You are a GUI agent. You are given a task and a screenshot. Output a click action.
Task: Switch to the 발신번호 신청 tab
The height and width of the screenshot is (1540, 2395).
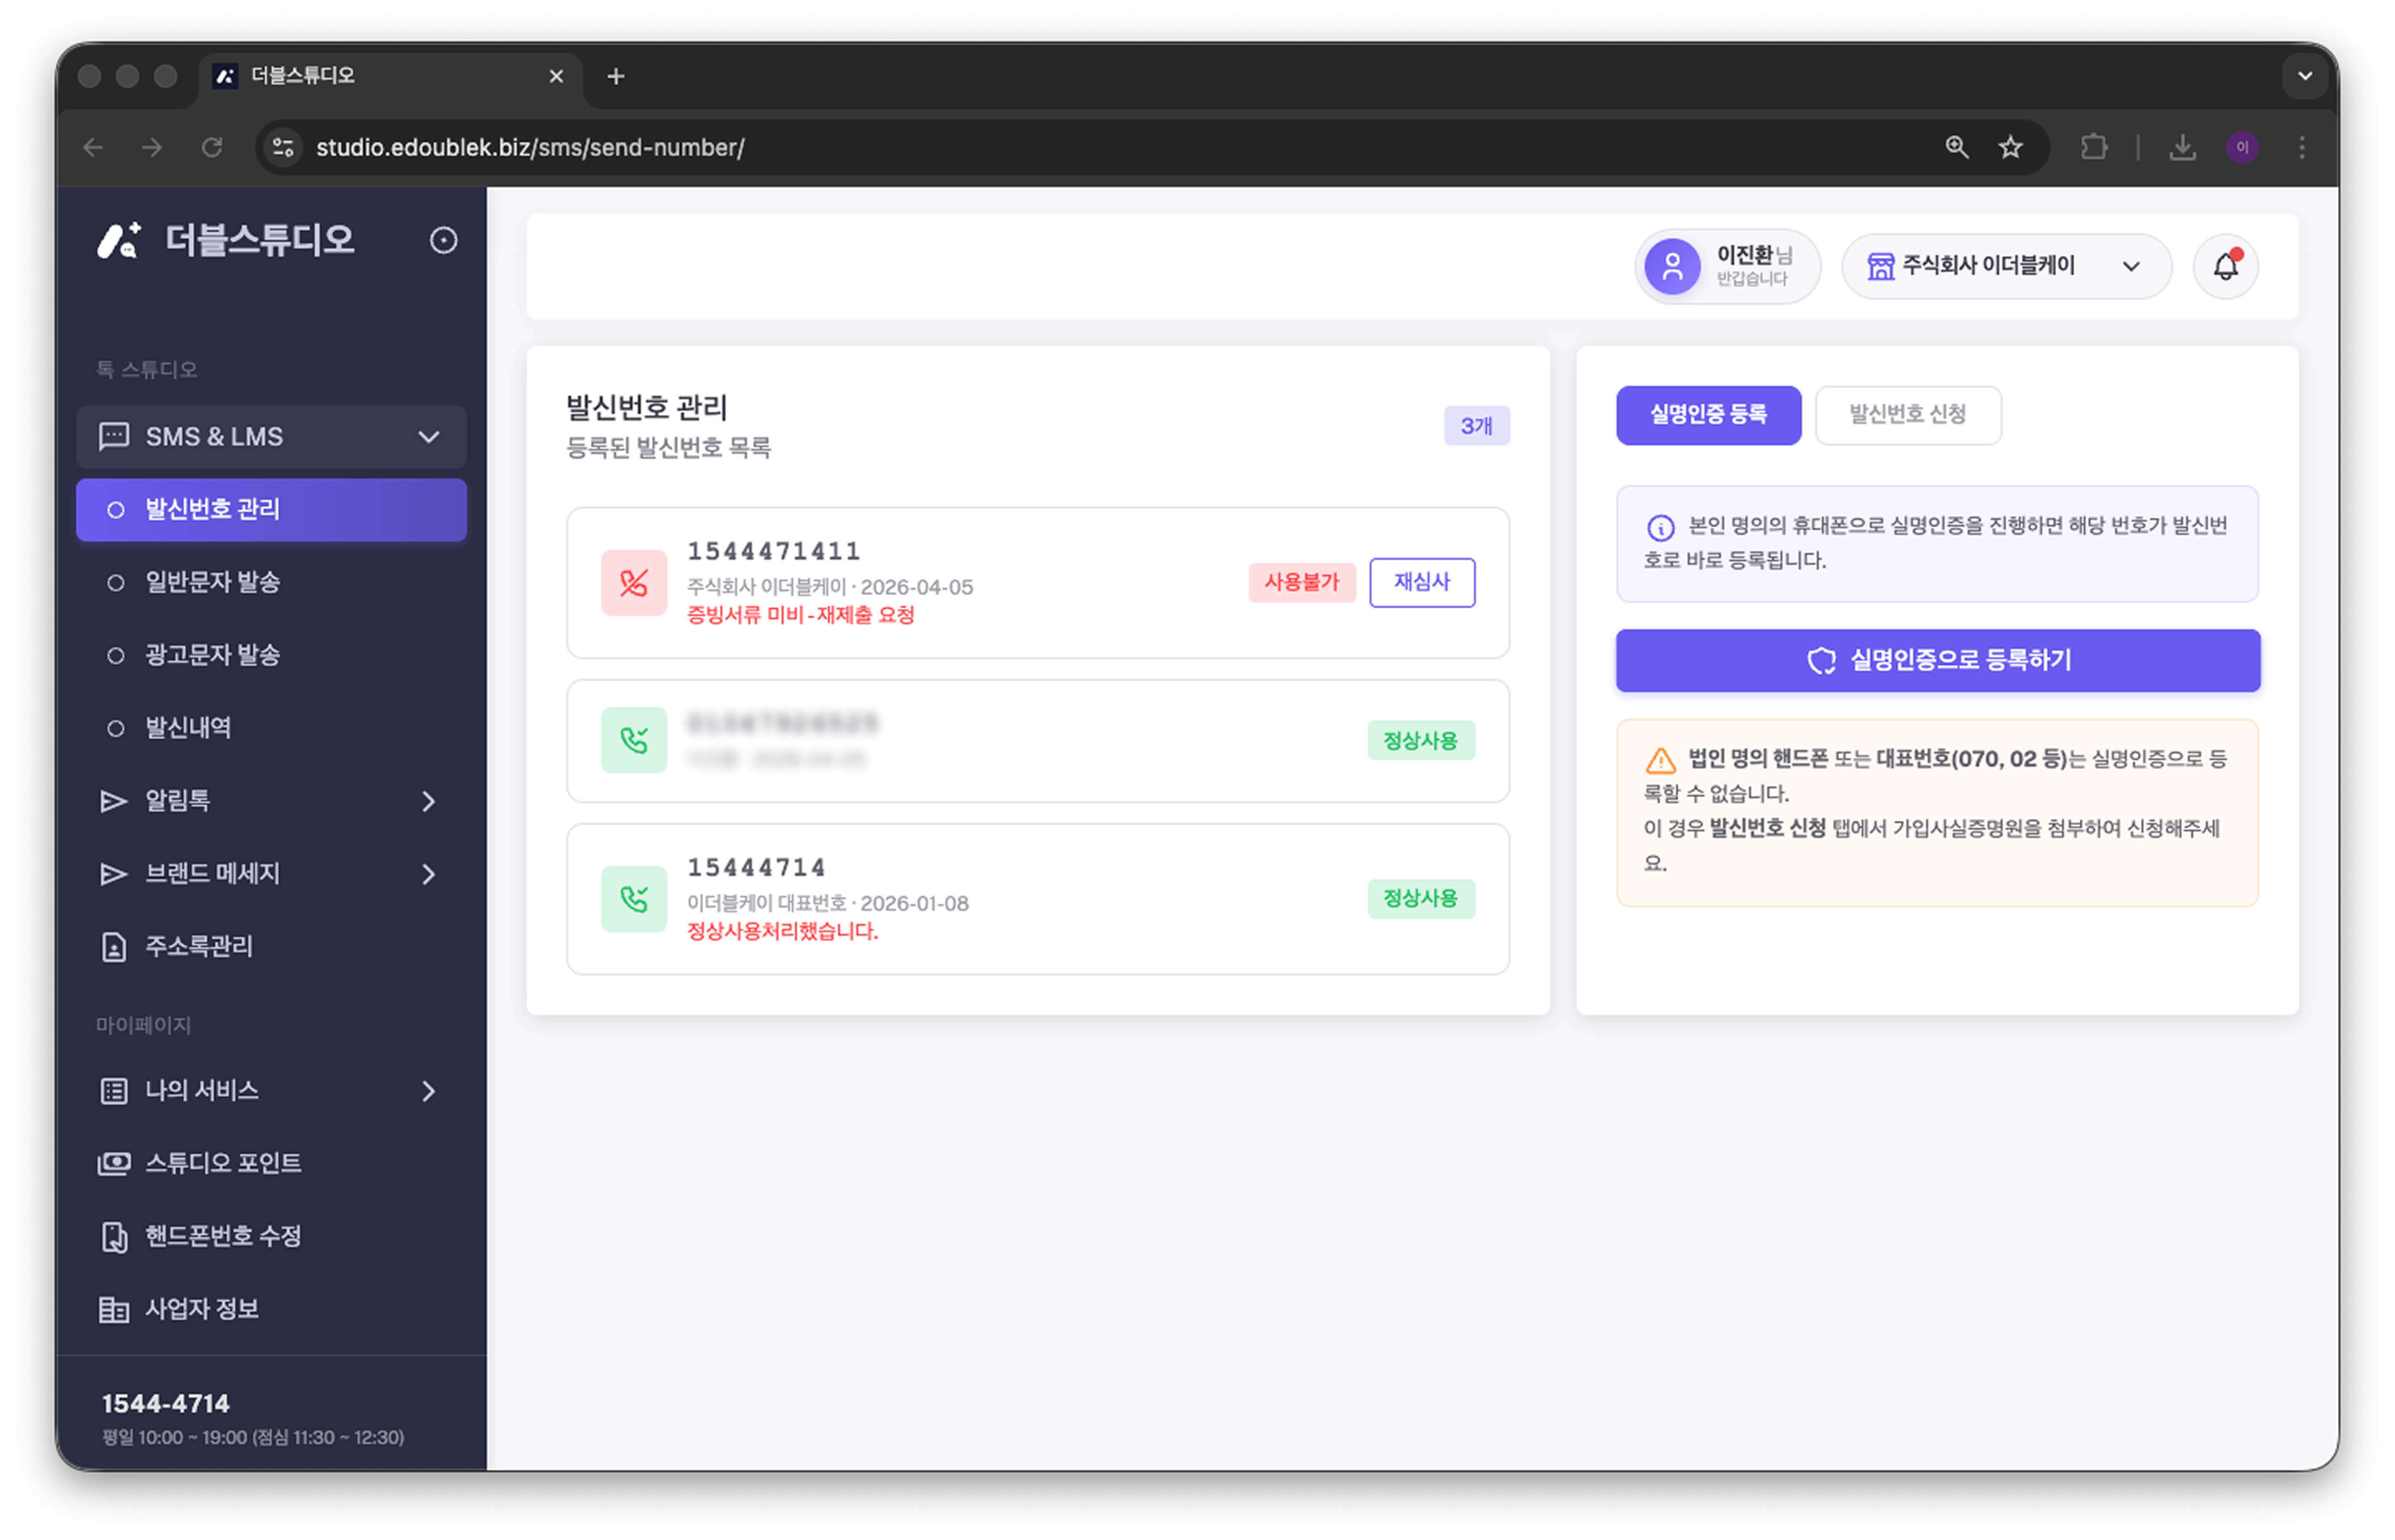click(1907, 414)
